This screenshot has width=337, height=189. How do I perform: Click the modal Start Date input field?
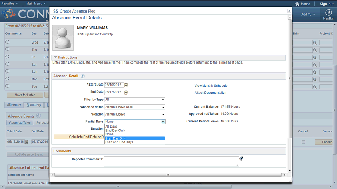114,85
